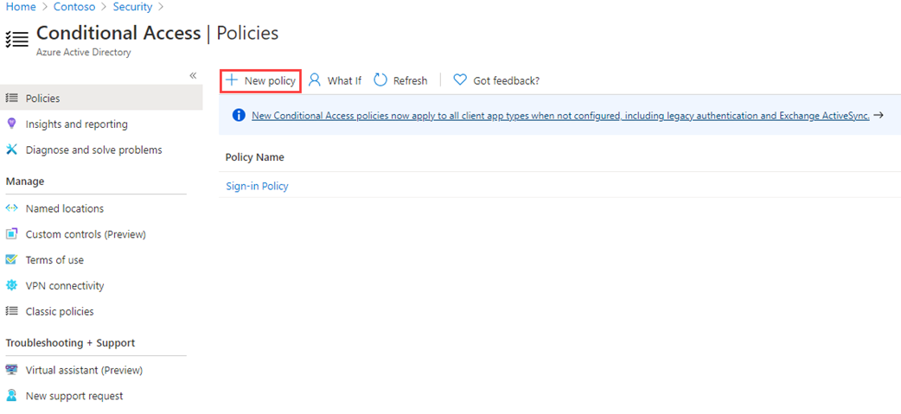Screen dimensions: 901x414
Task: Click the Named locations icon
Action: coord(11,208)
